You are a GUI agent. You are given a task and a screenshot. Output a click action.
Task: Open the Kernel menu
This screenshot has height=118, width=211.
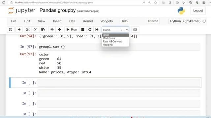88,21
